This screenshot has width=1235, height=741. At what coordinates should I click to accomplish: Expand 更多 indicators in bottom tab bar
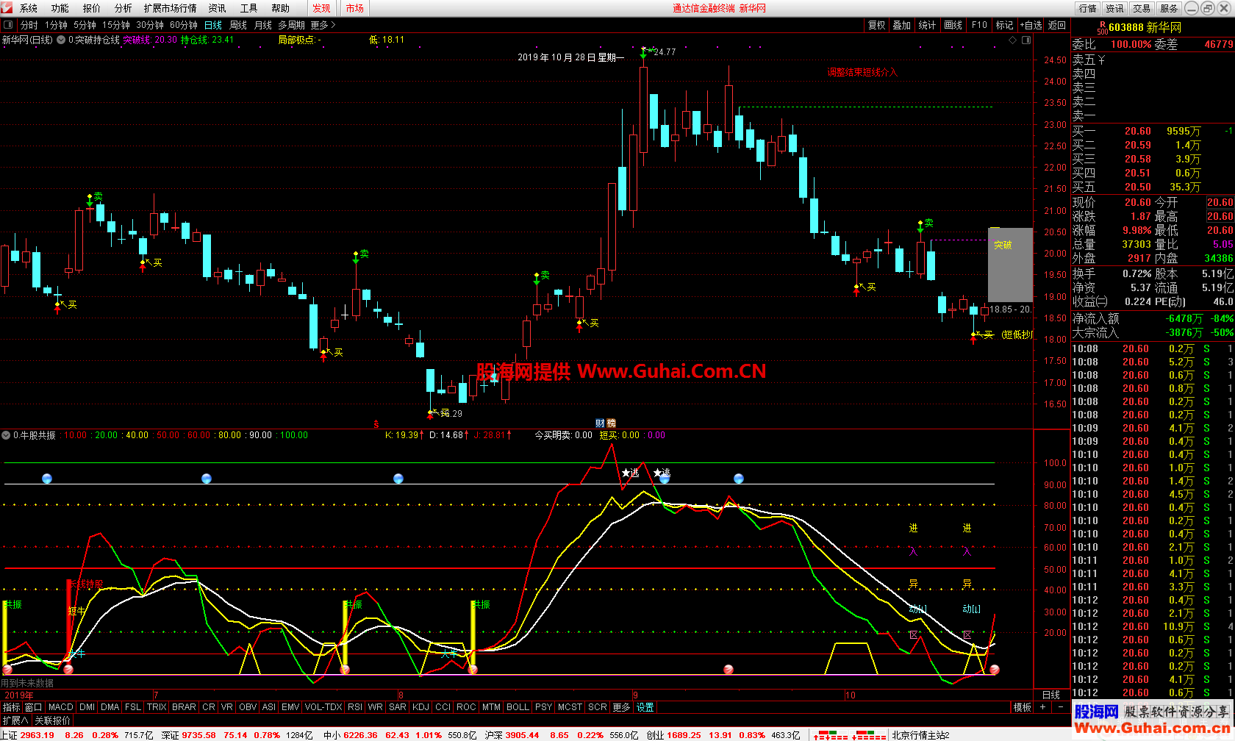pos(621,707)
